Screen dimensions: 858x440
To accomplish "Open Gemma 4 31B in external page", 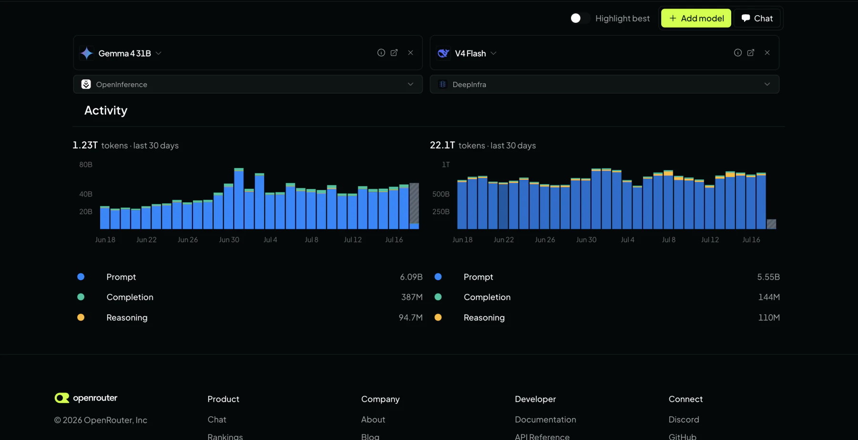I will 394,53.
